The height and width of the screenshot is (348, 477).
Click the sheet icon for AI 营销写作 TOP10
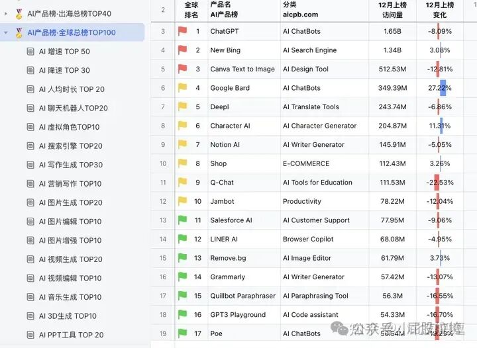pyautogui.click(x=30, y=184)
